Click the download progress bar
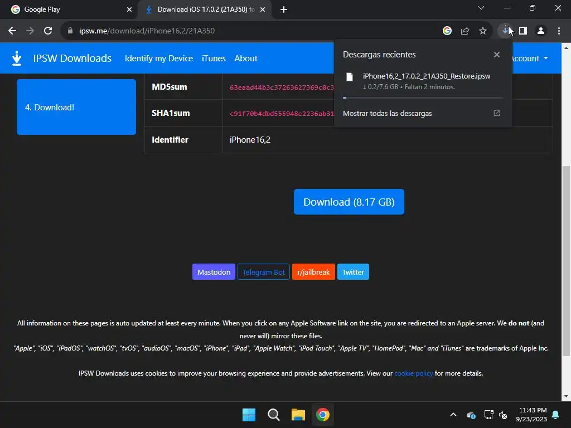The width and height of the screenshot is (571, 428). (423, 98)
